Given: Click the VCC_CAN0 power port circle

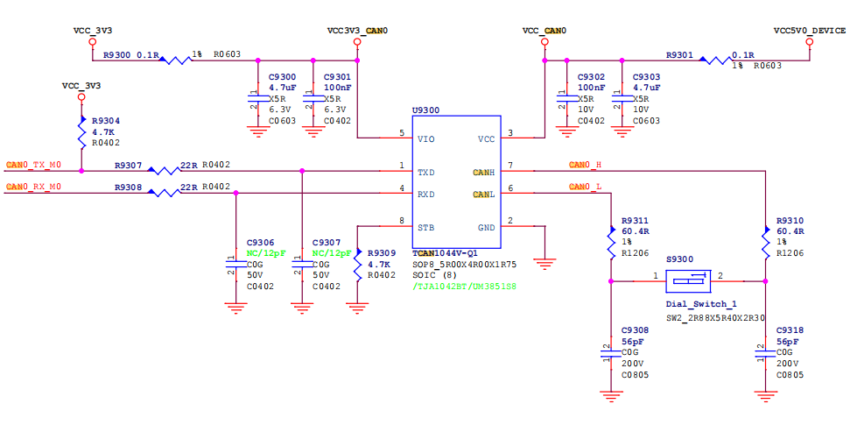Looking at the screenshot, I should coord(544,42).
